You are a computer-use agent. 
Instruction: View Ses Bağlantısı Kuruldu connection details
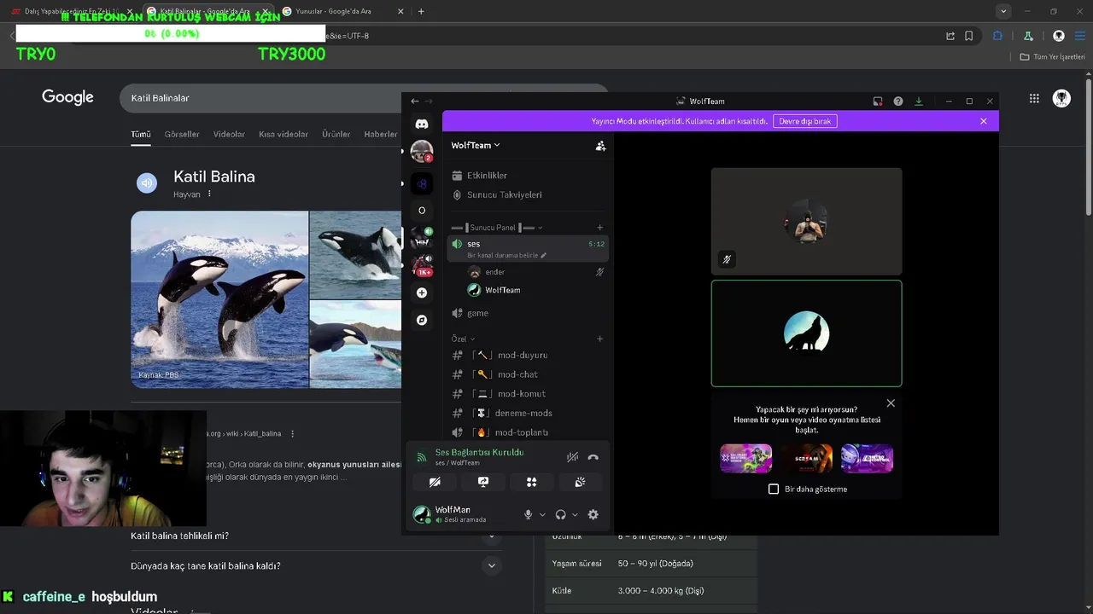coord(479,453)
